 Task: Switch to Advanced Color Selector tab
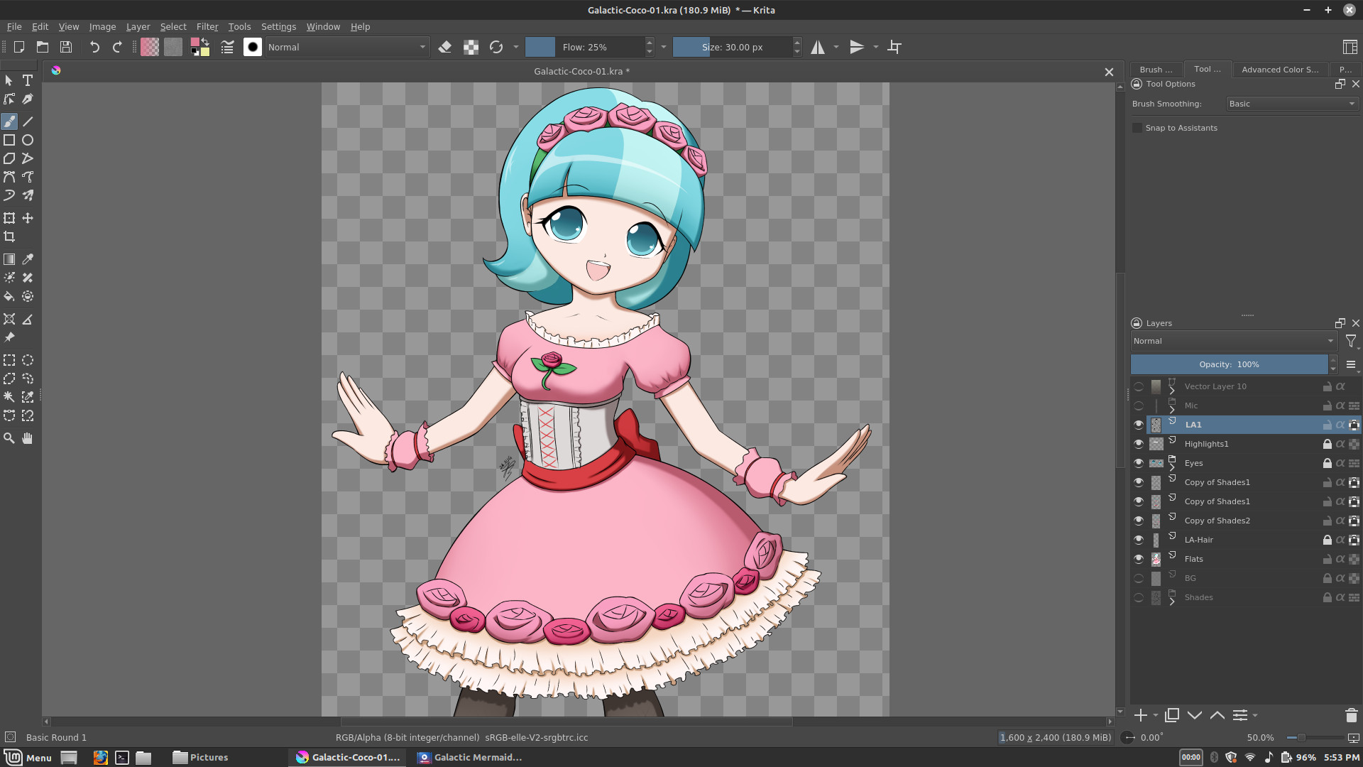[x=1279, y=70]
